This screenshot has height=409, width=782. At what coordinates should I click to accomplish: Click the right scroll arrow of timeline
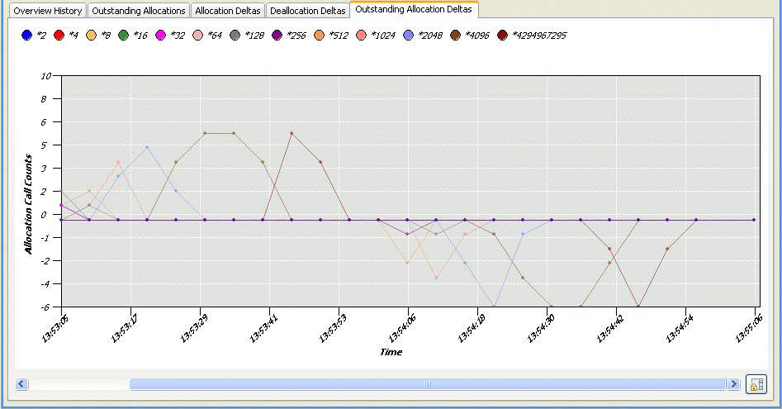[x=732, y=384]
